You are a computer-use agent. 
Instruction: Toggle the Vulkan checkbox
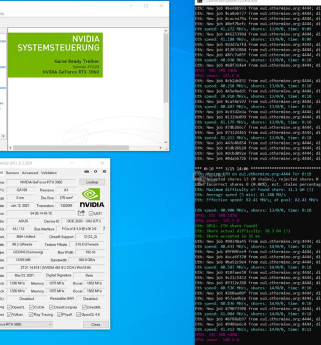pyautogui.click(x=9, y=314)
